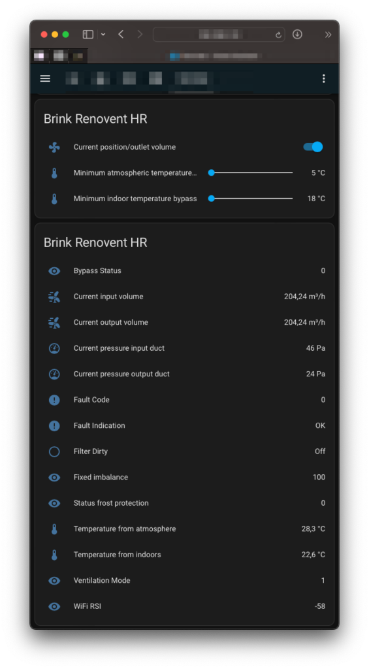Open Current input volume entity
369x669 pixels.
pyautogui.click(x=184, y=297)
